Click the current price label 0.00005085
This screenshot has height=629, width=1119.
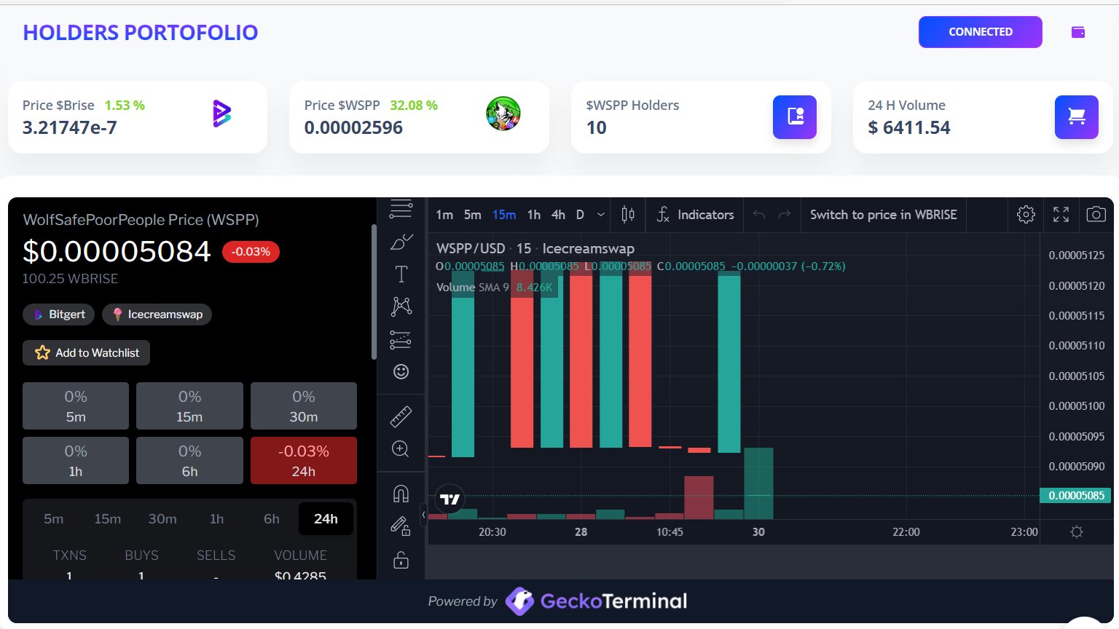(1076, 496)
